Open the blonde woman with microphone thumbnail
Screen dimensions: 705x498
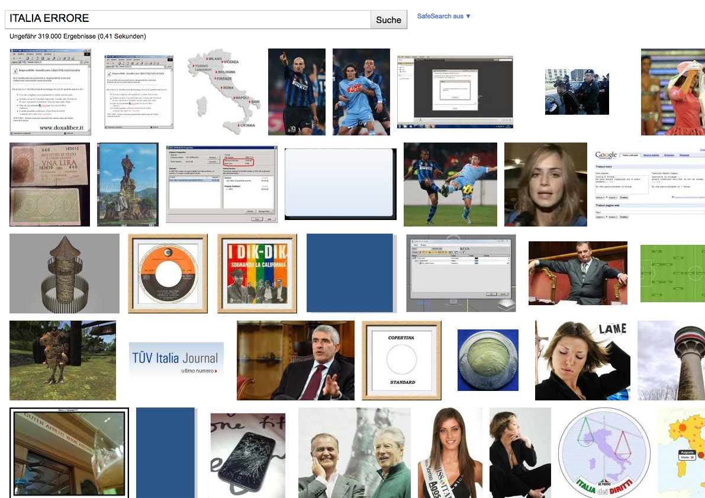point(546,185)
